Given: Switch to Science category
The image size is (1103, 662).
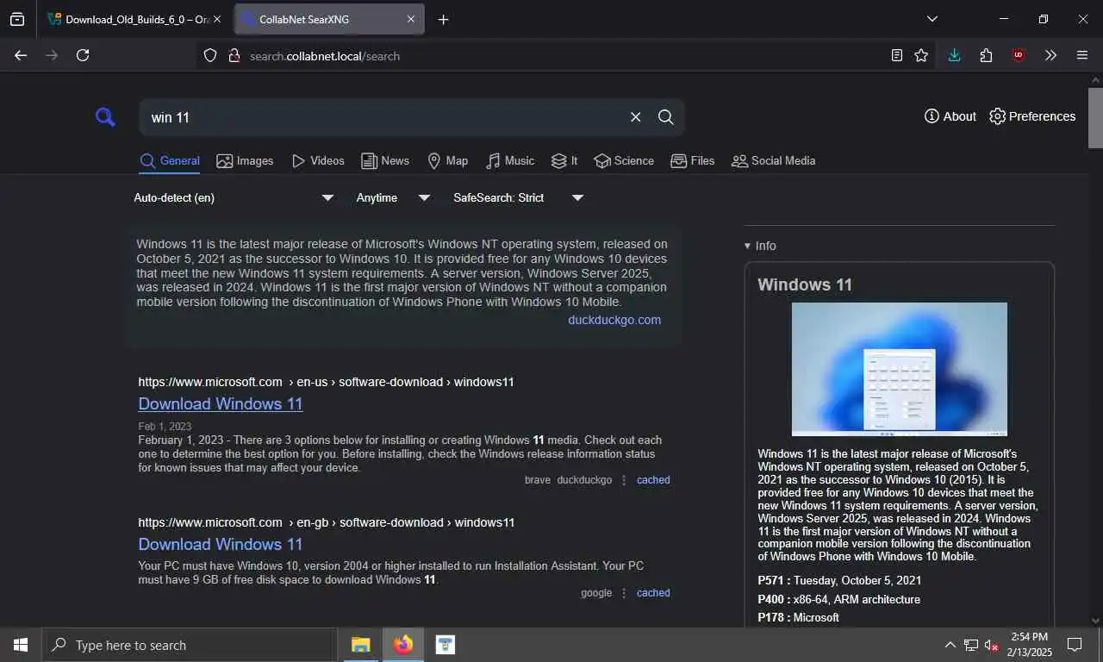Looking at the screenshot, I should [624, 160].
